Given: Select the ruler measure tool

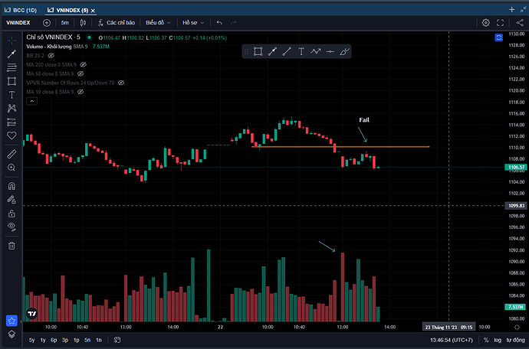Looking at the screenshot, I should point(11,154).
